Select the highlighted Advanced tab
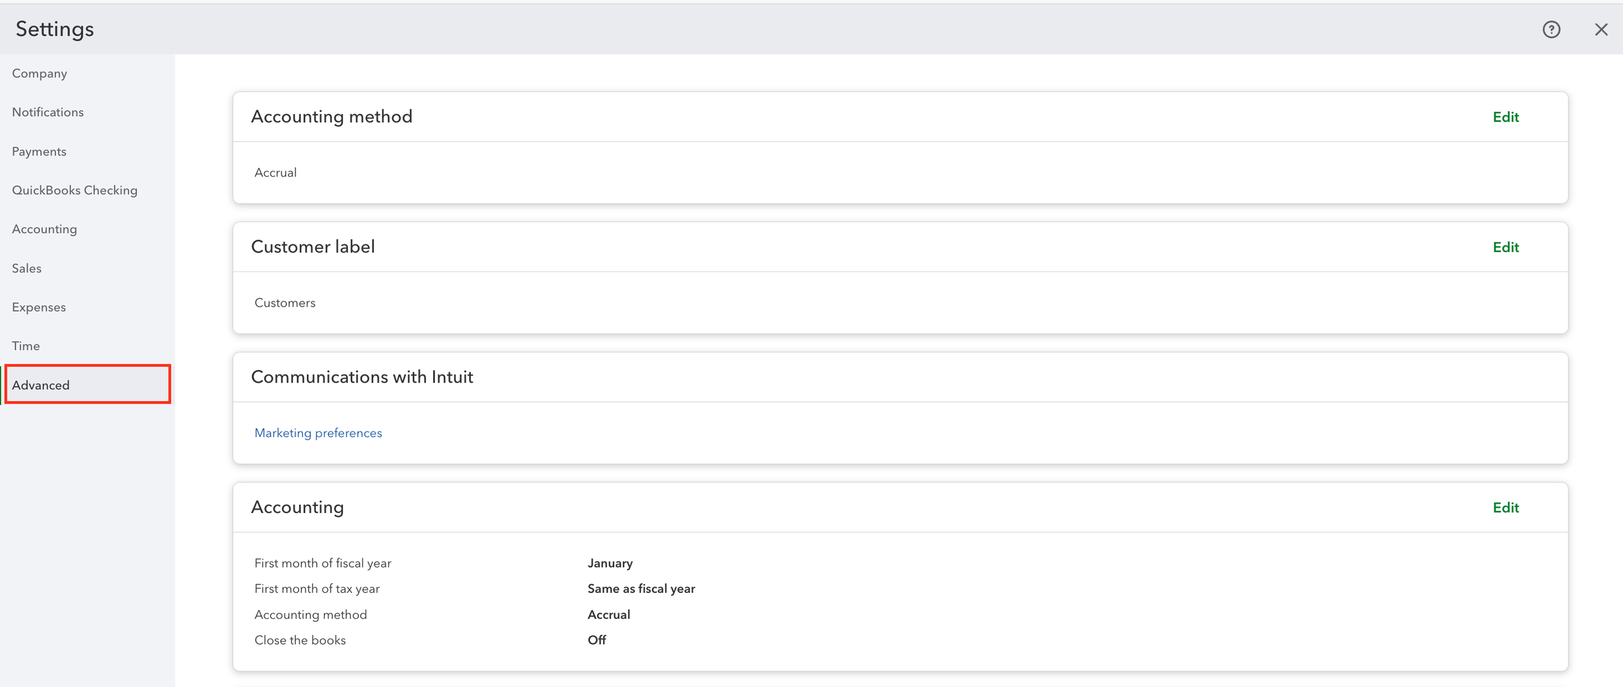Viewport: 1623px width, 687px height. tap(40, 384)
